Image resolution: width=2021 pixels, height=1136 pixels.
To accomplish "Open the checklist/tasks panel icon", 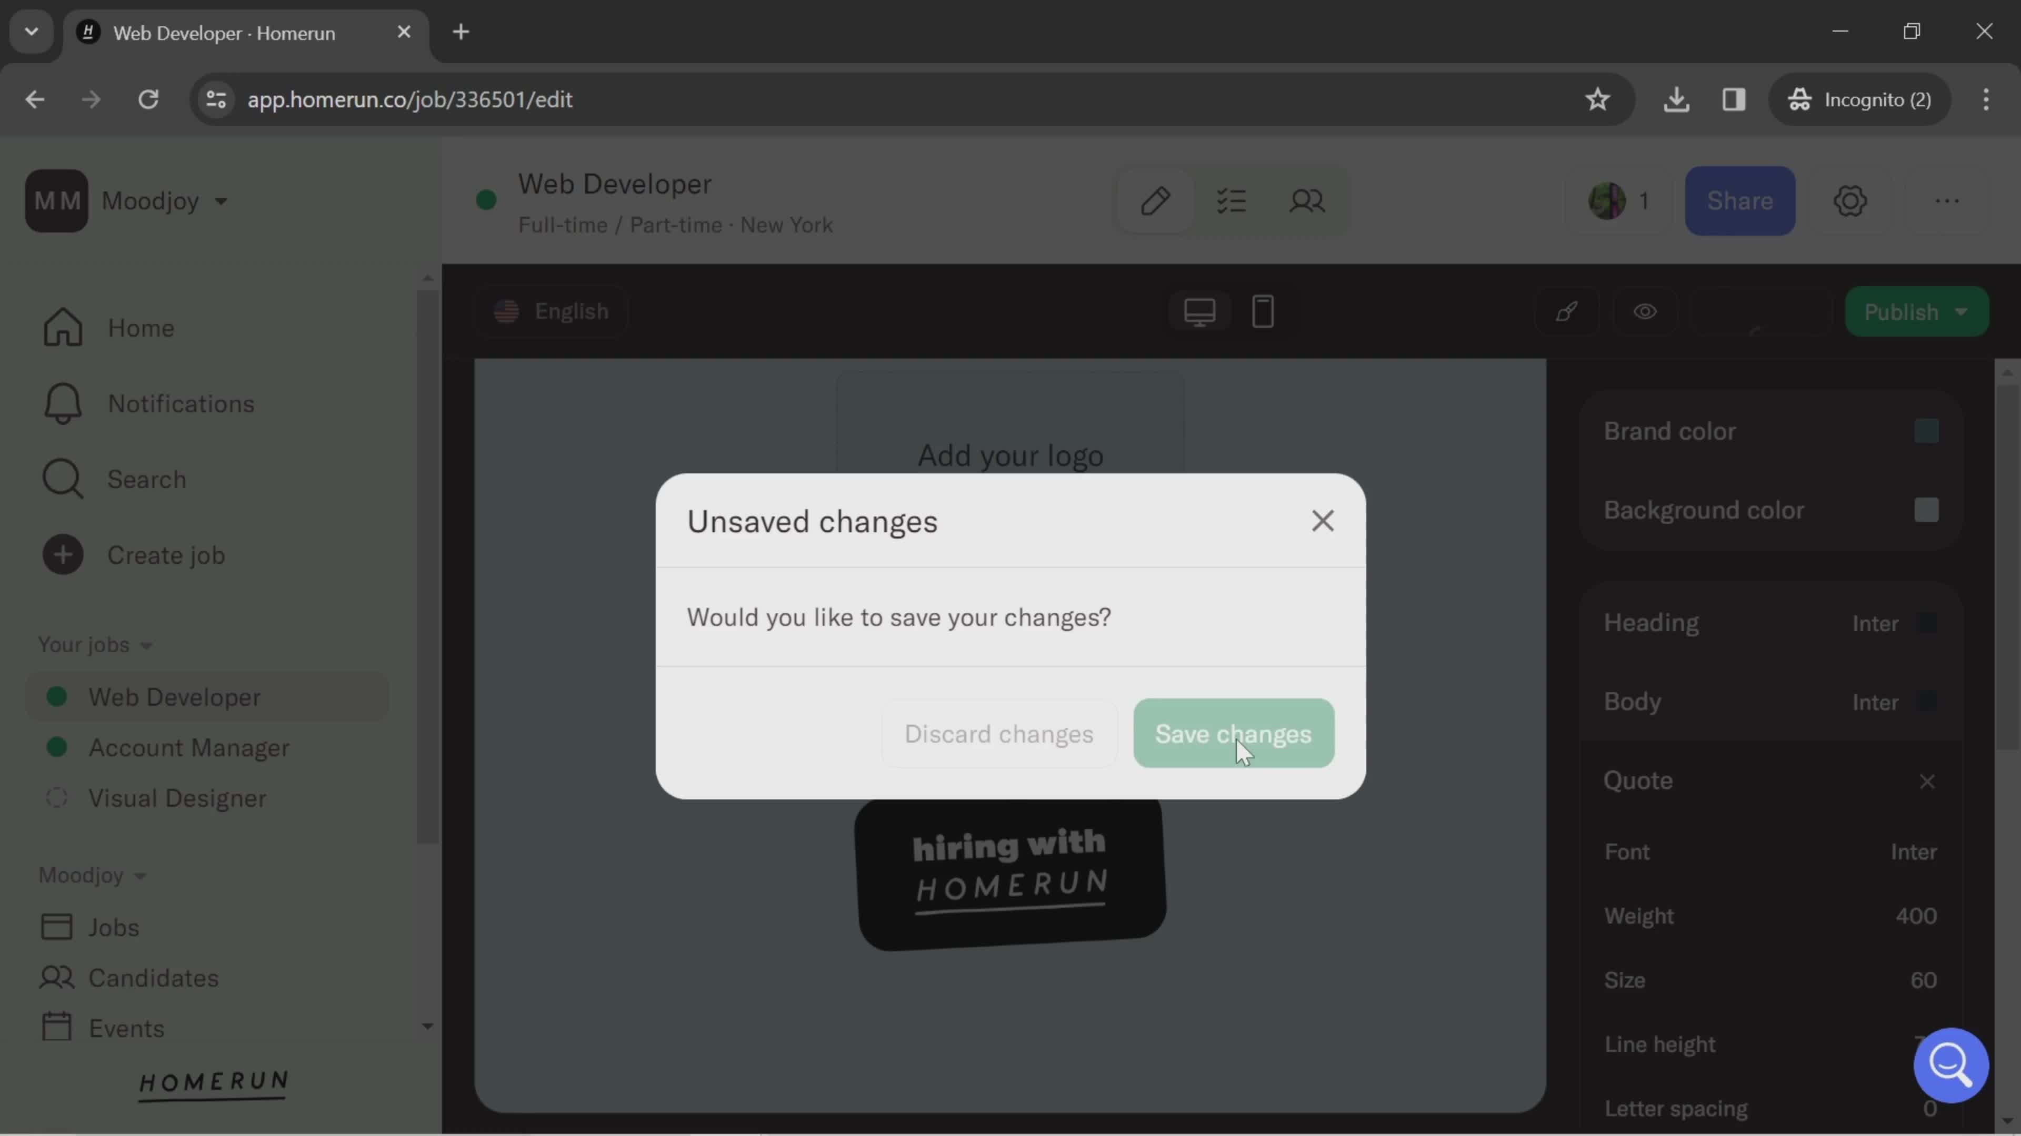I will pos(1231,200).
